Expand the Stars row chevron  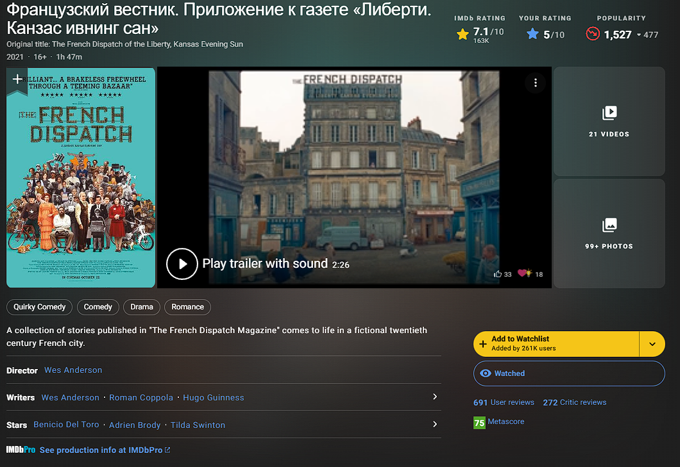coord(435,424)
